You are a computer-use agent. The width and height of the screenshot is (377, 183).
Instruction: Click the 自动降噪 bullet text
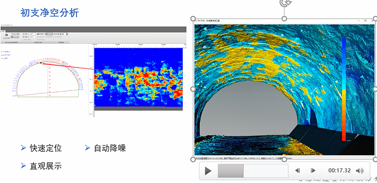point(110,148)
